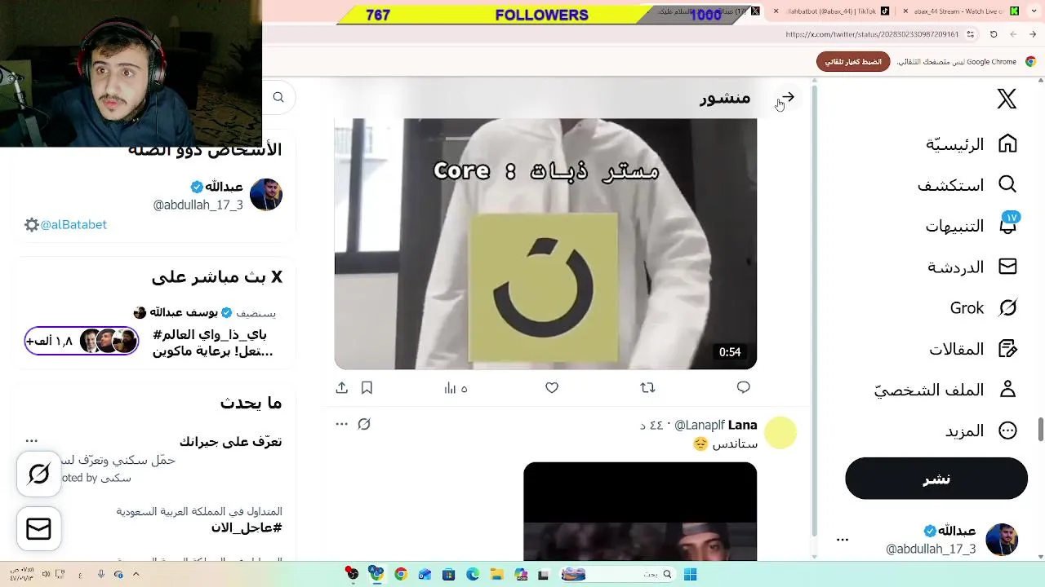
Task: Open Grok in the sidebar
Action: 984,307
